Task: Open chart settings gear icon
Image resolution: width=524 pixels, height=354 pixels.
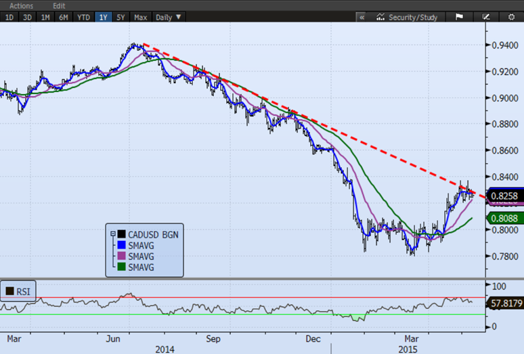Action: click(x=510, y=17)
